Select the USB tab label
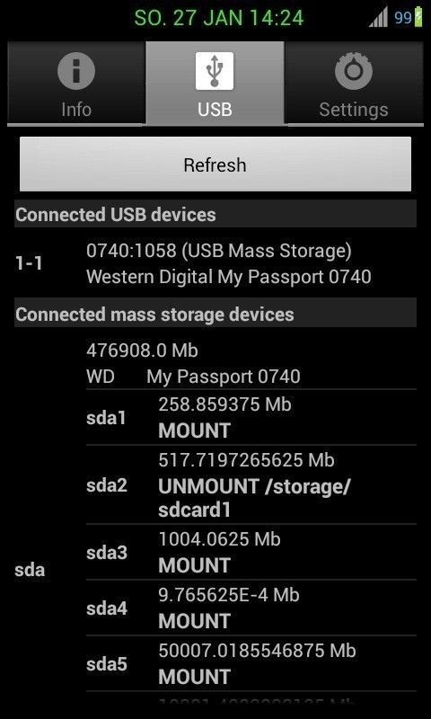Image resolution: width=431 pixels, height=719 pixels. coord(215,110)
